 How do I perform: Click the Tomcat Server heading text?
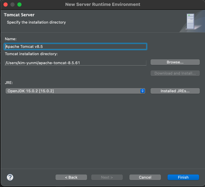19,15
